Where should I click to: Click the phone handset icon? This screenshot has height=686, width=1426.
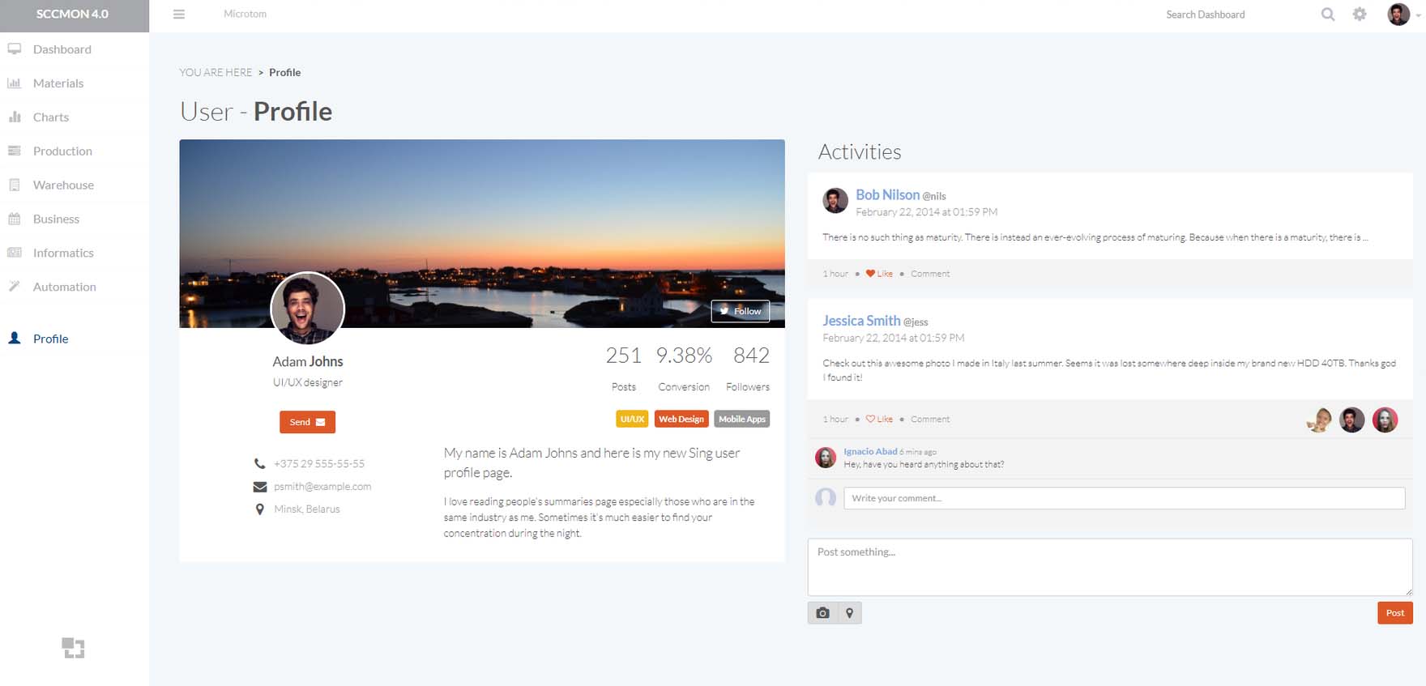point(259,464)
